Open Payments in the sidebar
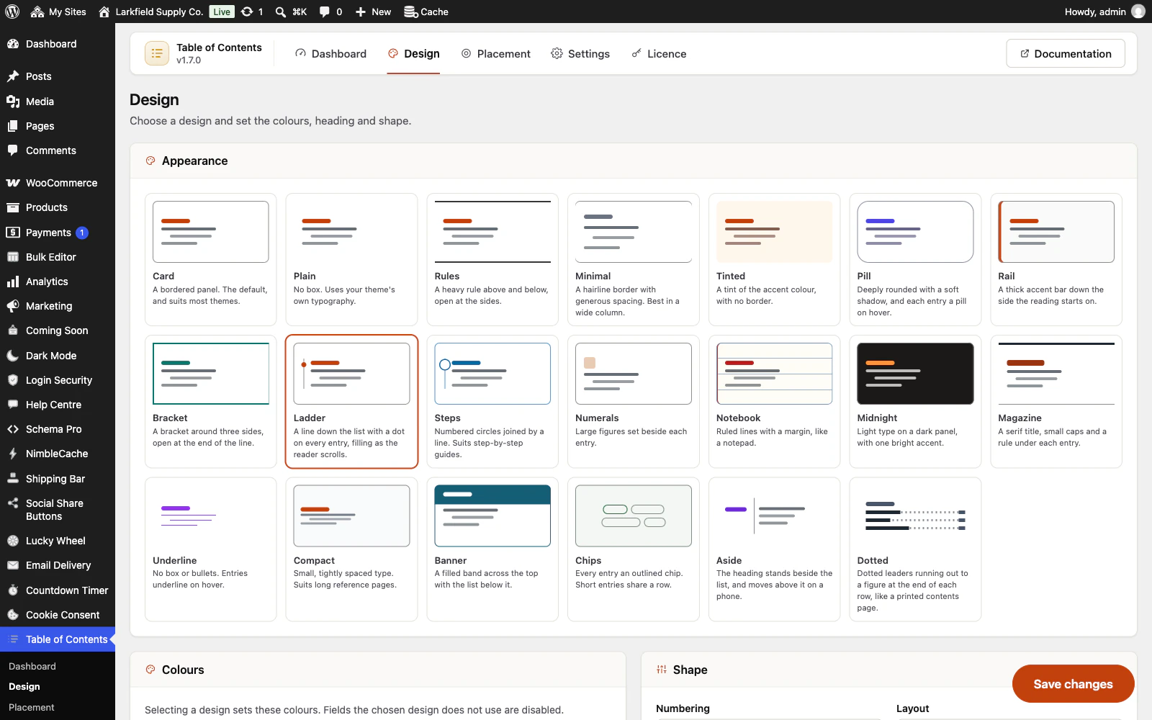 (58, 233)
